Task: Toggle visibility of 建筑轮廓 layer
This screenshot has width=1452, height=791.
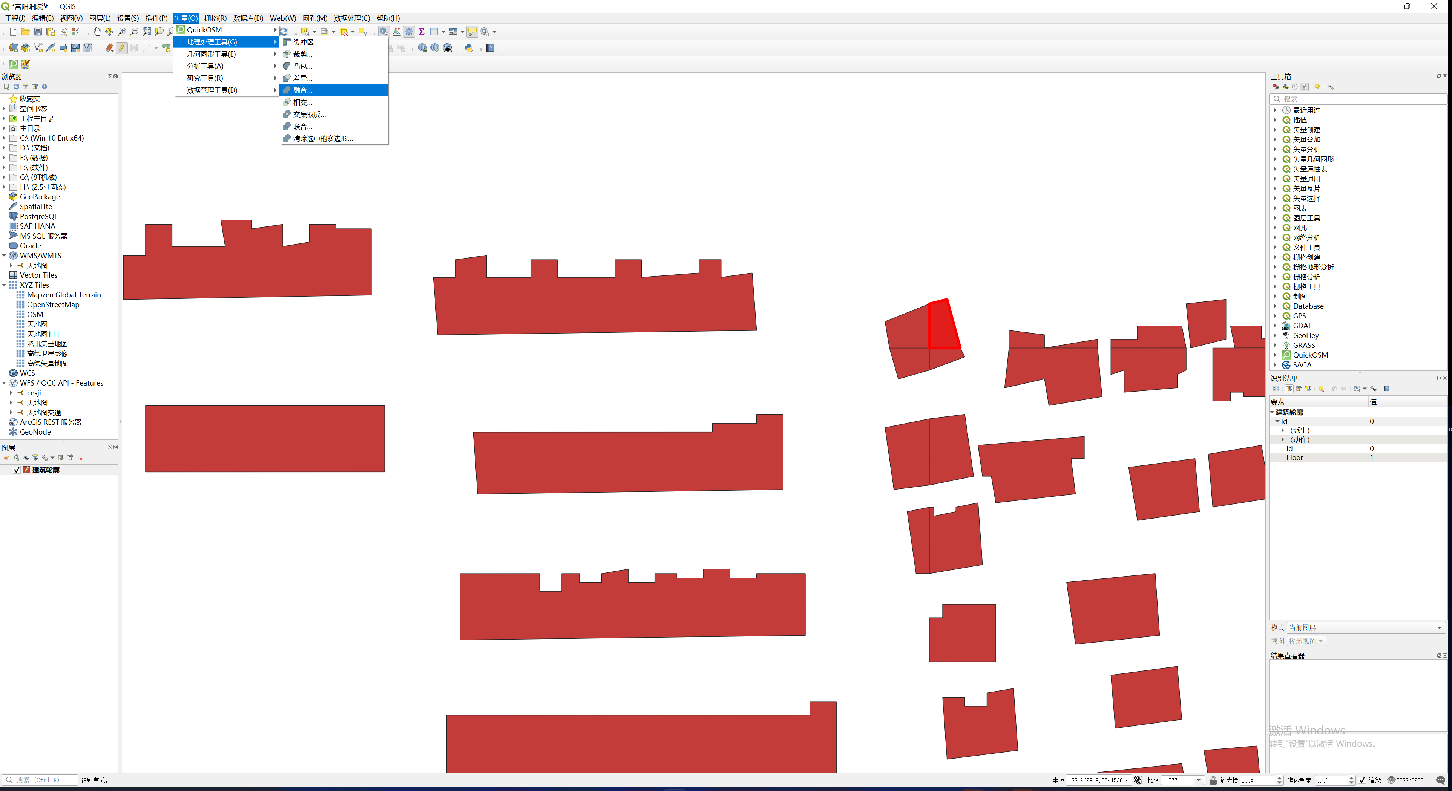Action: (16, 470)
